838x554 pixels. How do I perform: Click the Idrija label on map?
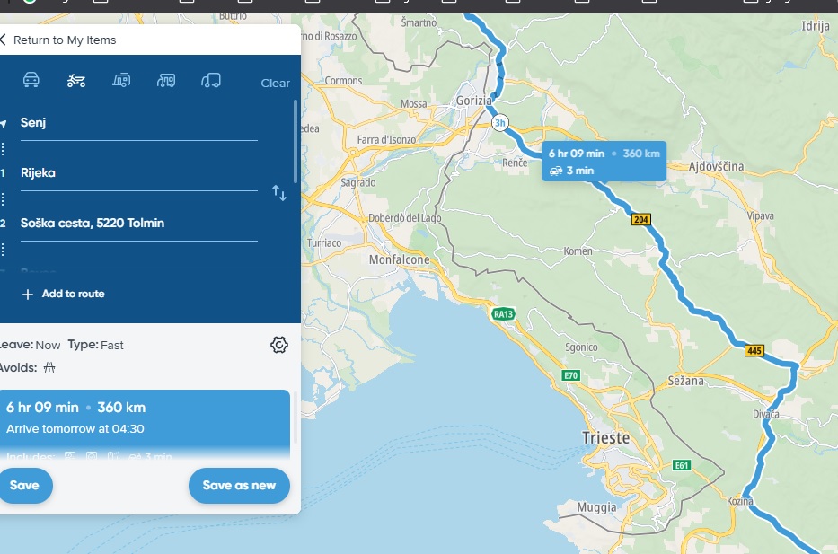(x=816, y=26)
